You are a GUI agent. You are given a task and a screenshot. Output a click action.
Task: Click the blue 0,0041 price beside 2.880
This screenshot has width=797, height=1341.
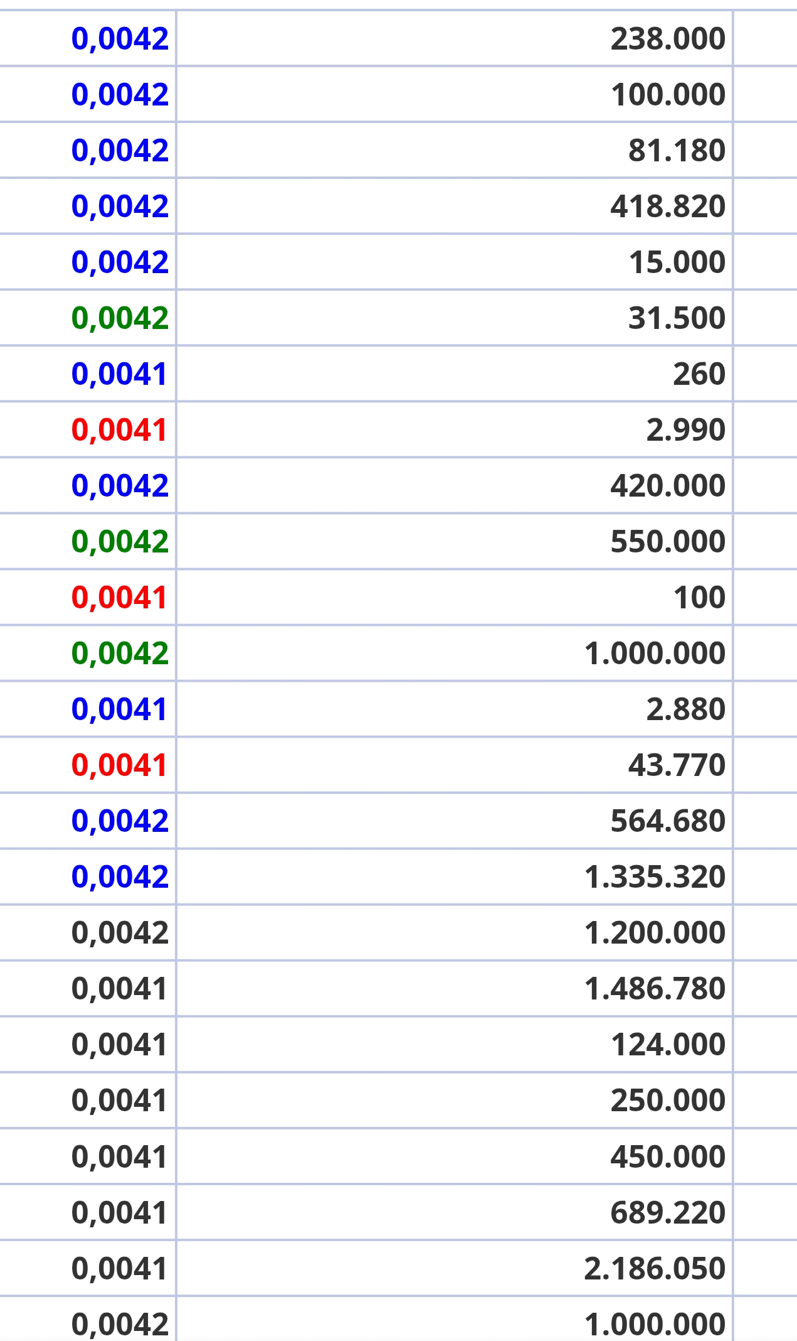pos(119,709)
